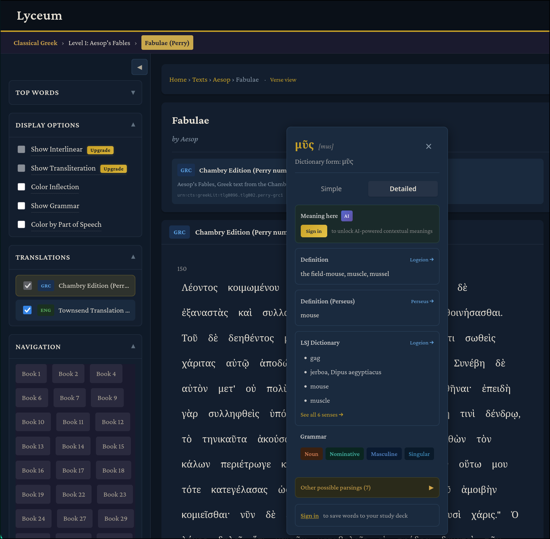Toggle the Show Grammar checkbox
Image resolution: width=550 pixels, height=539 pixels.
point(21,206)
